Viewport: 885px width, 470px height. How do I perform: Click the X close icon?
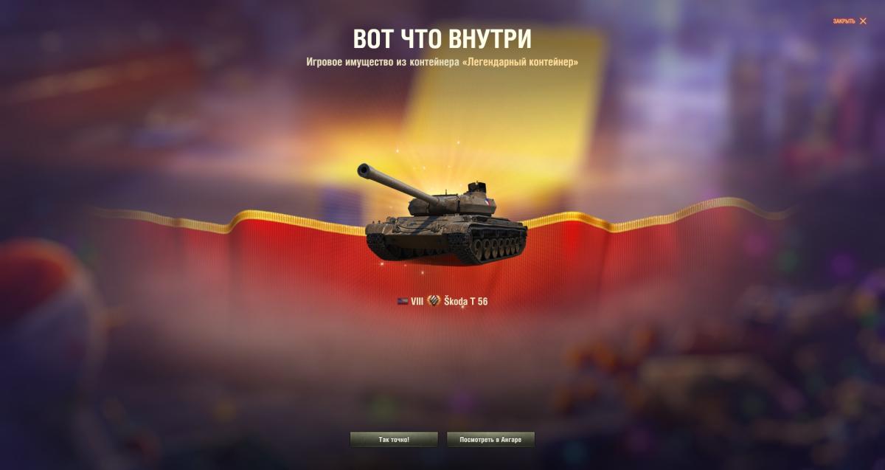(x=863, y=21)
